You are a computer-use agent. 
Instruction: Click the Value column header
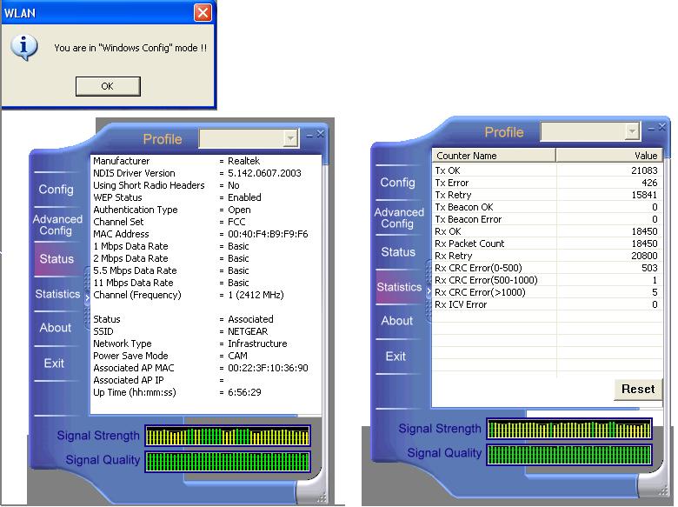(608, 156)
